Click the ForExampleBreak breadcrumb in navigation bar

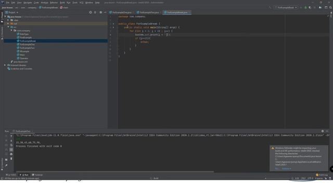click(x=48, y=7)
